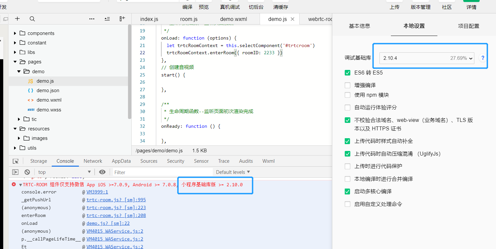The height and width of the screenshot is (249, 496).
Task: Collapse the file tree sidebar icon
Action: pos(122,19)
